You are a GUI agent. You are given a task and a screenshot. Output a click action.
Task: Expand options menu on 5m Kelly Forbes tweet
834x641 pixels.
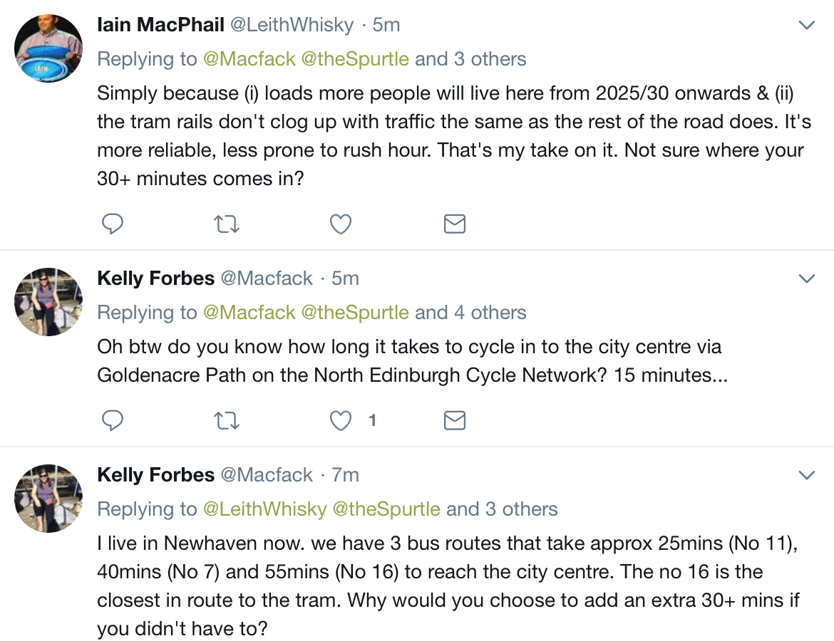click(807, 278)
